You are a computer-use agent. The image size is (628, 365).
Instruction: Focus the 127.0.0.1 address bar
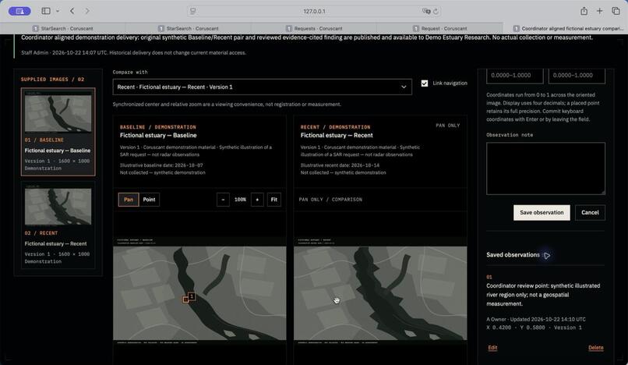[314, 11]
